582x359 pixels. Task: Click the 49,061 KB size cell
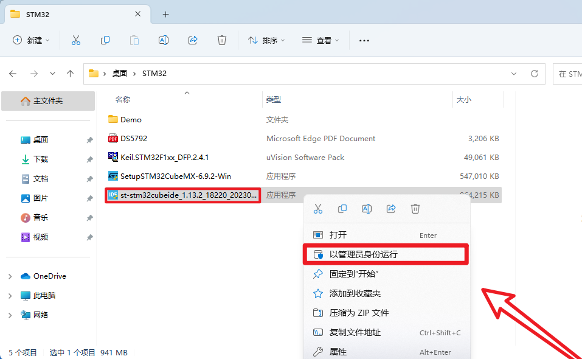tap(481, 158)
